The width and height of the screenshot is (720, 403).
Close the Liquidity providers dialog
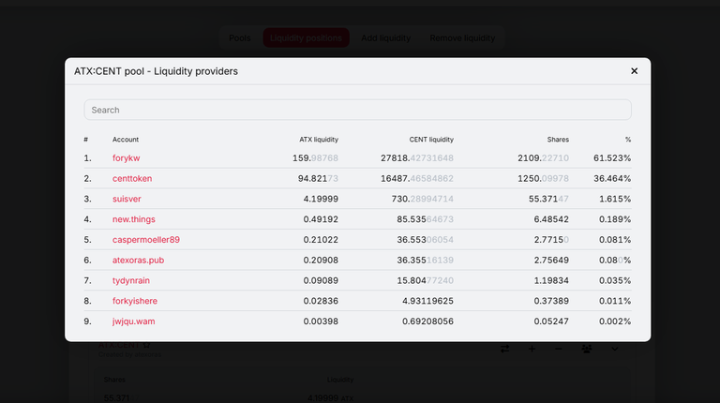[634, 71]
